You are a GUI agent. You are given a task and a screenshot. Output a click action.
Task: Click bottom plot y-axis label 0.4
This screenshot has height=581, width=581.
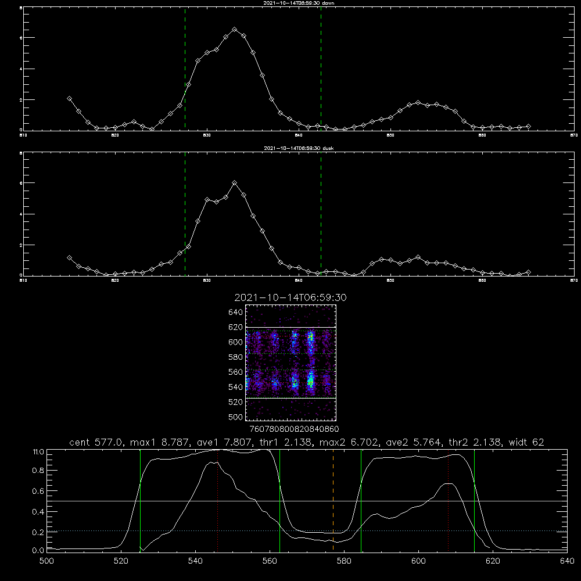click(38, 512)
